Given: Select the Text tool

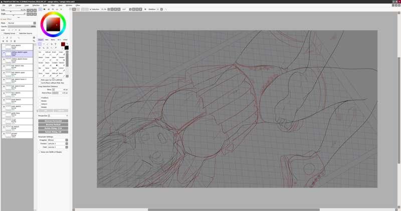Looking at the screenshot, I should click(55, 44).
